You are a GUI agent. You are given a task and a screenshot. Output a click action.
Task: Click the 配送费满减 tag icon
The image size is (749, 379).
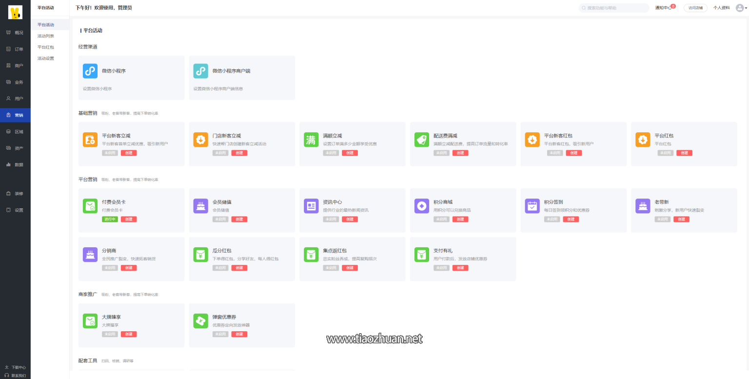[x=422, y=140]
